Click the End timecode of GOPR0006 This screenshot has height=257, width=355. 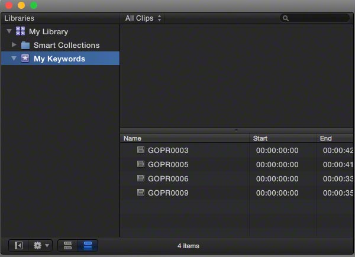coord(338,179)
